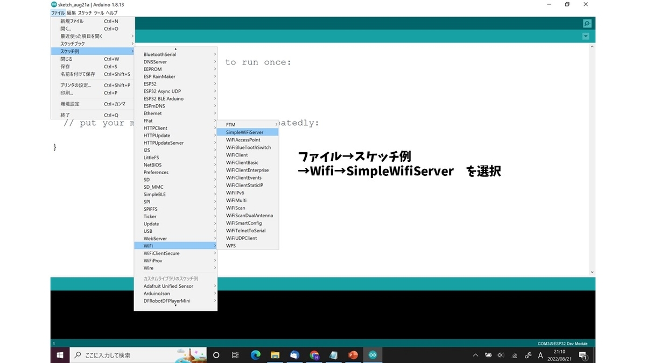Viewport: 646px width, 363px height.
Task: Click the COM3のESP32 Dev Module status label
Action: [x=563, y=343]
